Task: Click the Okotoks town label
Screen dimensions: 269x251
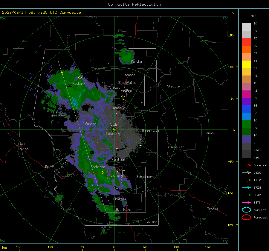Action: pyautogui.click(x=120, y=199)
